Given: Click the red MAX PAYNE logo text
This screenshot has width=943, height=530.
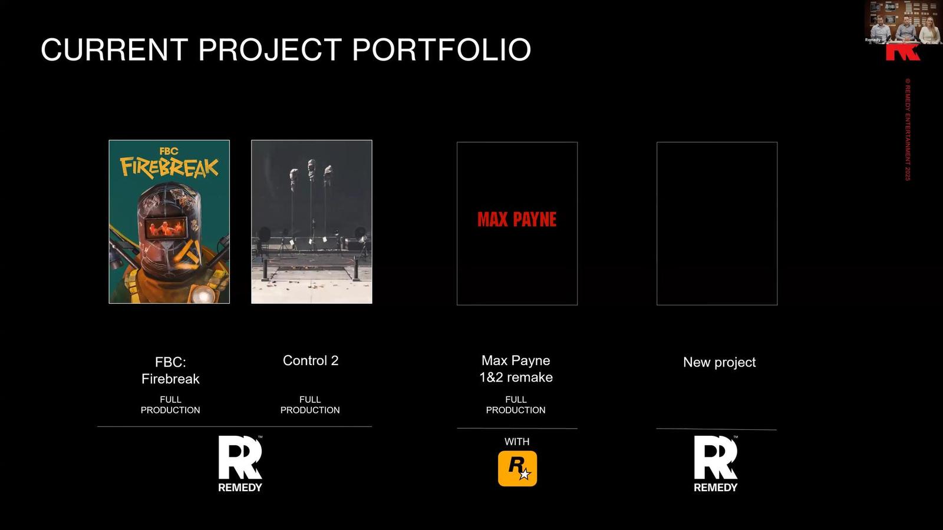Looking at the screenshot, I should coord(517,220).
